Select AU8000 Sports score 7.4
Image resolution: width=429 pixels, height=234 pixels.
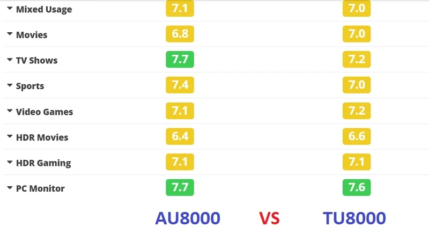click(x=180, y=85)
